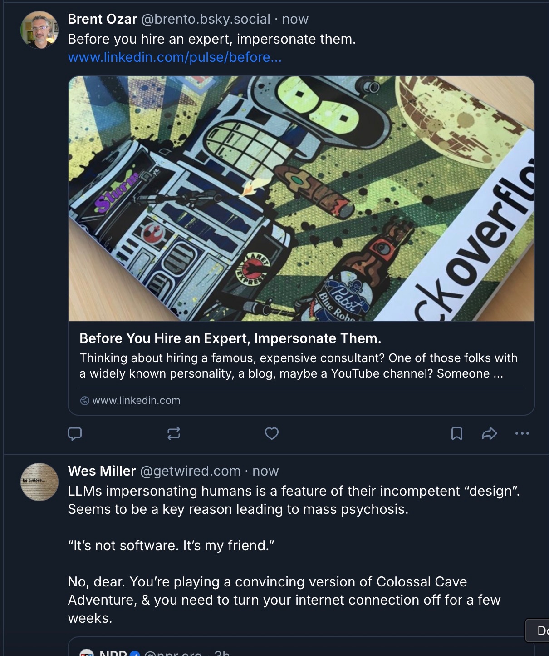549x656 pixels.
Task: Reply to Brent Ozar's post
Action: coord(75,434)
